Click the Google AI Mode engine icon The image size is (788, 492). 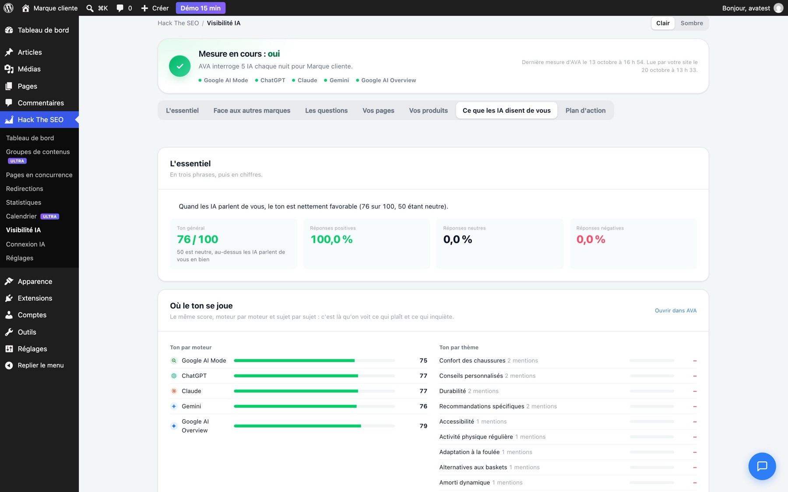[174, 361]
